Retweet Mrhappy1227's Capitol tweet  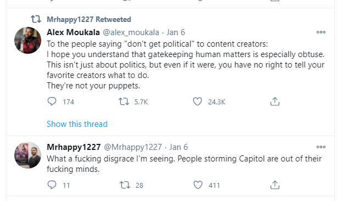click(x=125, y=185)
